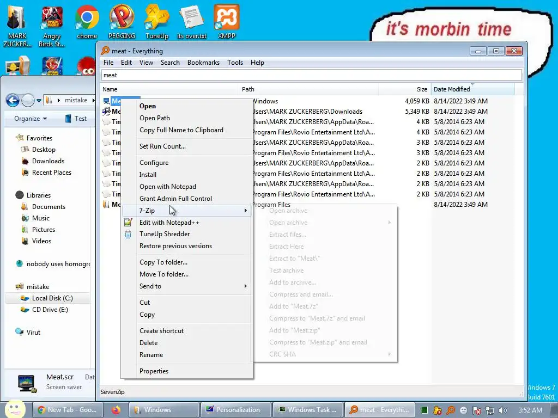Image resolution: width=558 pixels, height=418 pixels.
Task: Switch to the New Tab - Google taskbar button
Action: coord(68,410)
